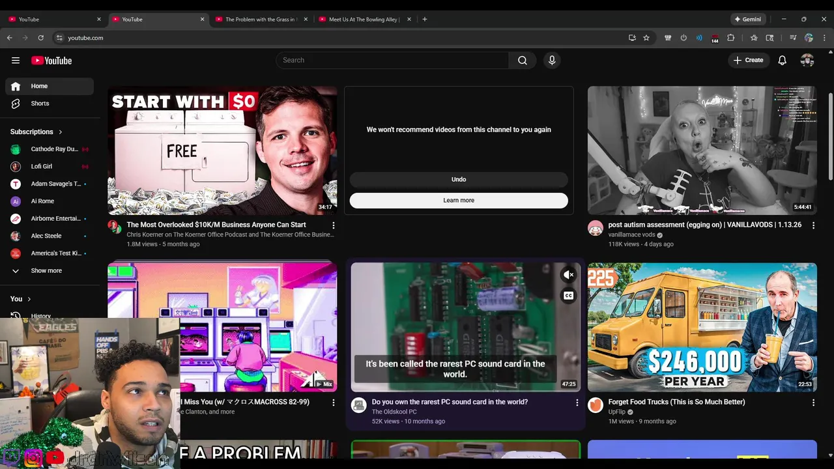Click Undo on dismissed channel card
Image resolution: width=834 pixels, height=469 pixels.
(459, 180)
